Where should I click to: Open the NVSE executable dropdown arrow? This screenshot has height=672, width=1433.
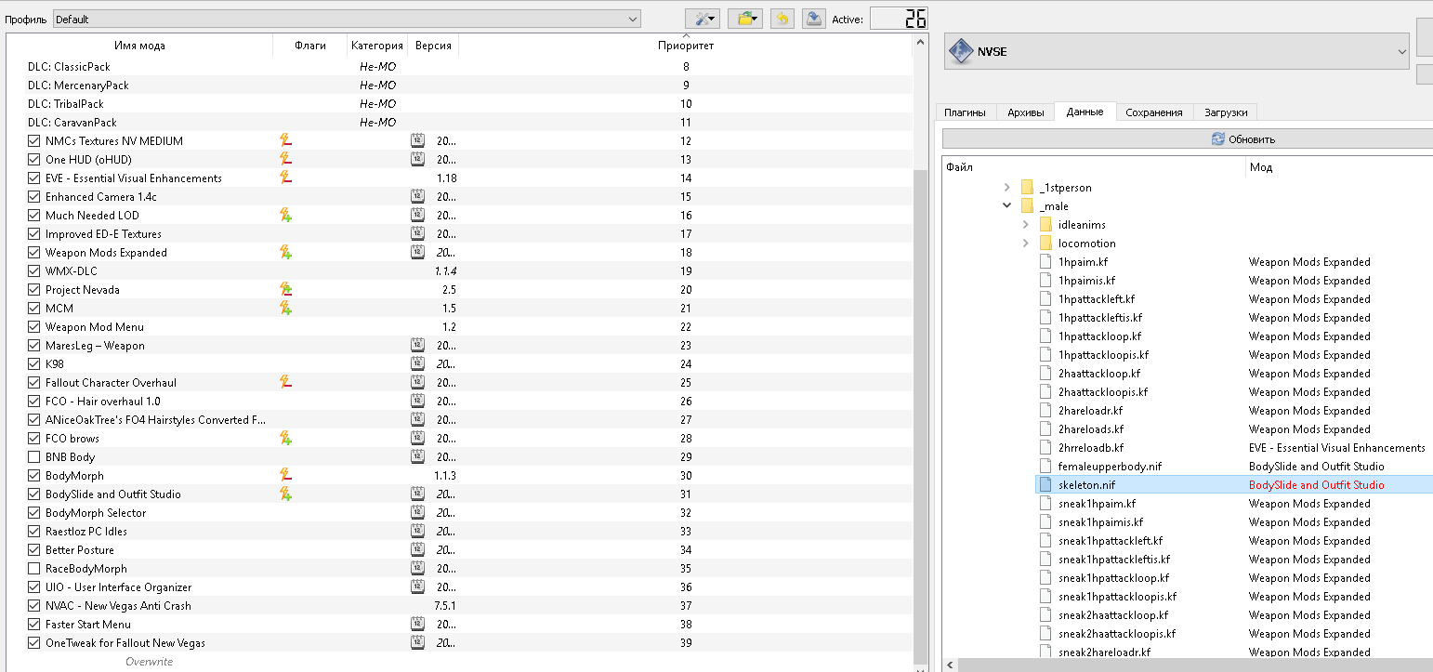(x=1401, y=52)
